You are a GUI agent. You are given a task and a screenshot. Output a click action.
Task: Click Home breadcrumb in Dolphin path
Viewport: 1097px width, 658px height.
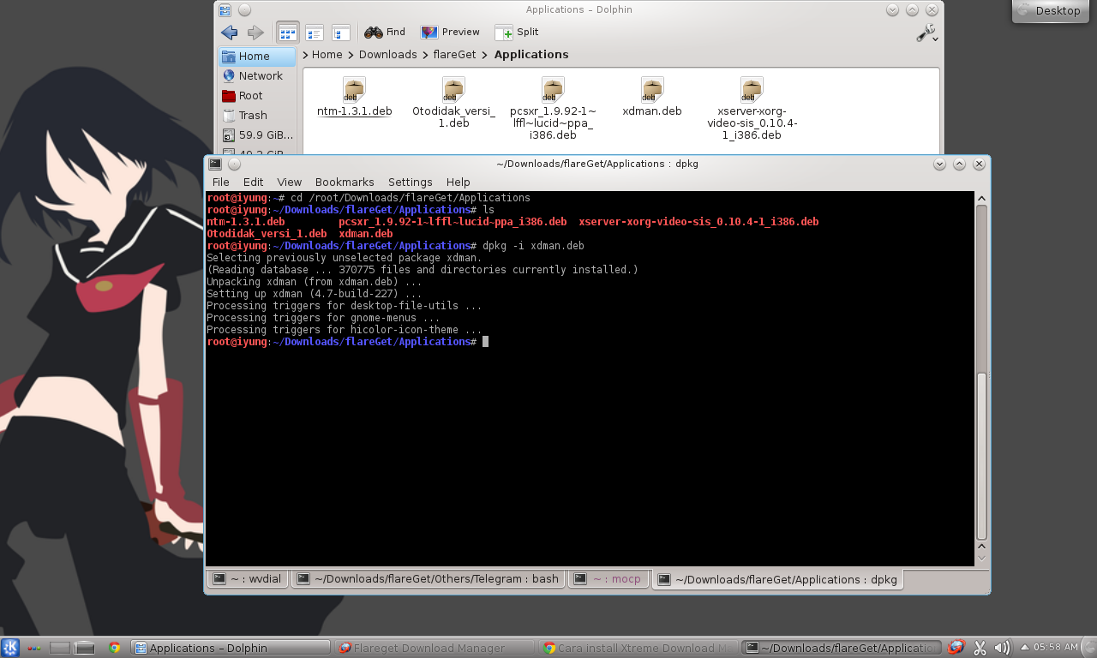pos(327,55)
